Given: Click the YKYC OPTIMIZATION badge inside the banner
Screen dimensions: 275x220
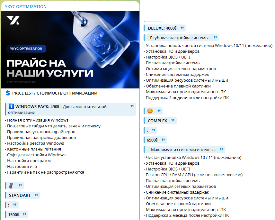Looking at the screenshot, I should [26, 49].
